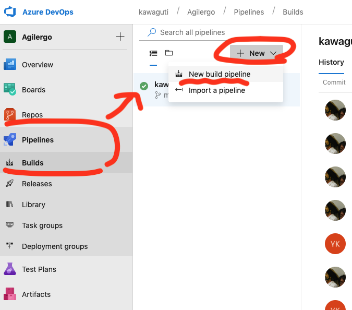Viewport: 352px width, 310px height.
Task: Switch to the list view icon
Action: 153,53
